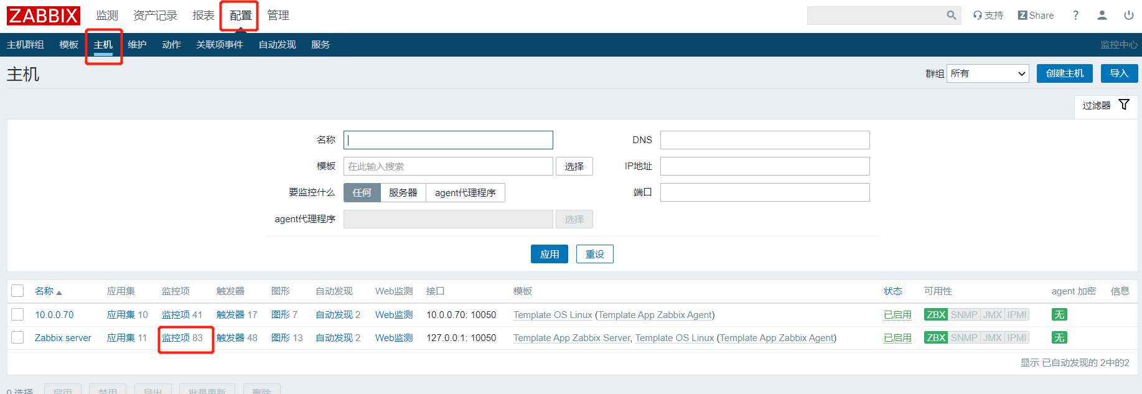This screenshot has height=394, width=1142.
Task: Click ZBX availability badge for Zabbix server
Action: point(936,338)
